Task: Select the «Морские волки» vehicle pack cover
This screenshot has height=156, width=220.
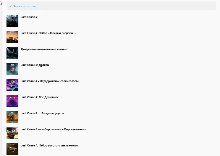Action: [12, 133]
